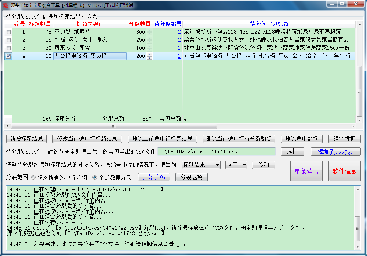The image size is (367, 256).
Task: Click link 2 in 待分裂编号 for row 1
Action: 179,32
